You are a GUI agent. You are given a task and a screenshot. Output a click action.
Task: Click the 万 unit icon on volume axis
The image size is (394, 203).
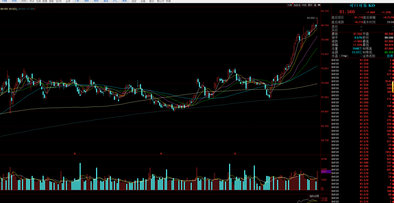coord(322,188)
